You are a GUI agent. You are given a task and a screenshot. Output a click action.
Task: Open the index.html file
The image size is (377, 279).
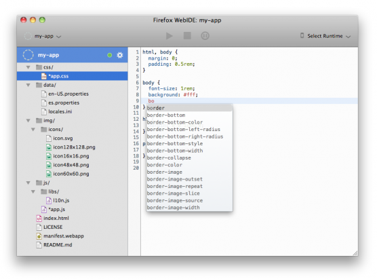(56, 218)
